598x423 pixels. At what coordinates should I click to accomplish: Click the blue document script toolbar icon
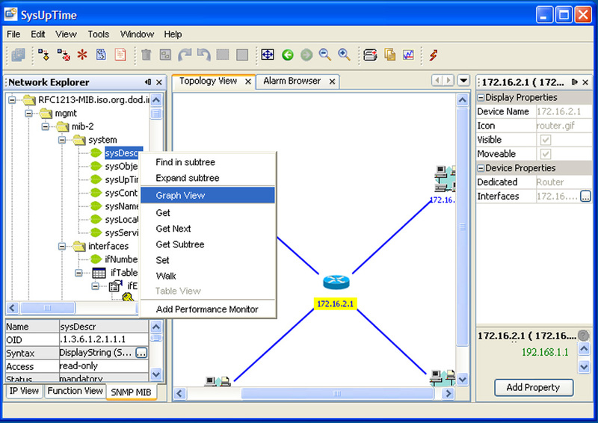(x=101, y=55)
